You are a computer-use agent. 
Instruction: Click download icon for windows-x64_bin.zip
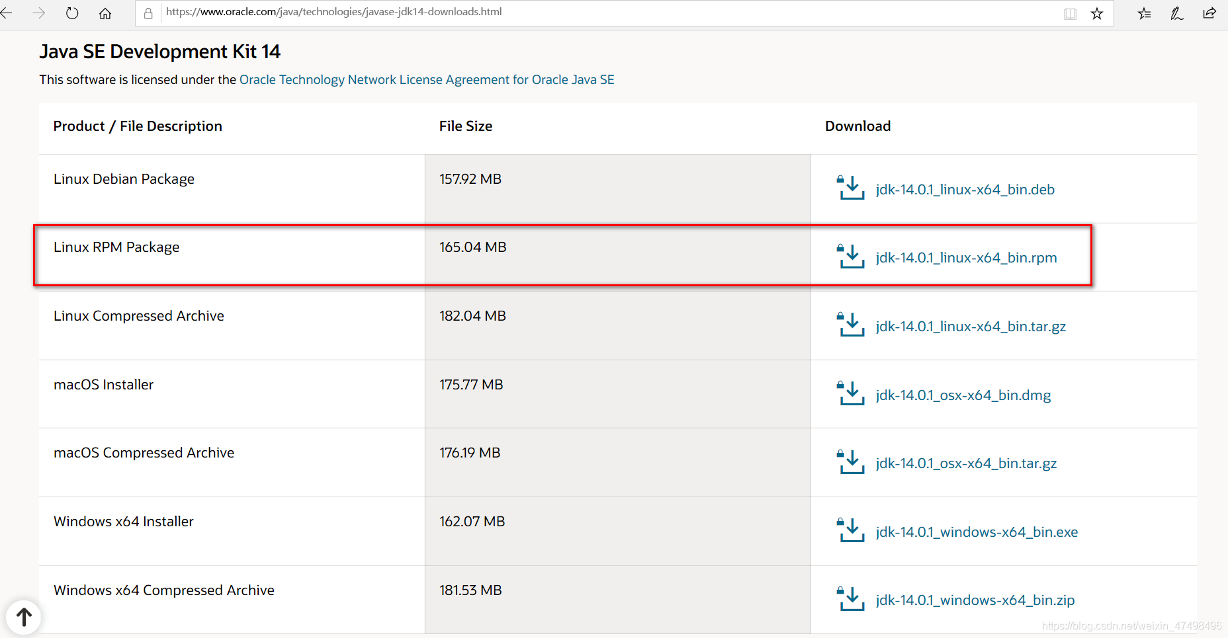coord(851,599)
